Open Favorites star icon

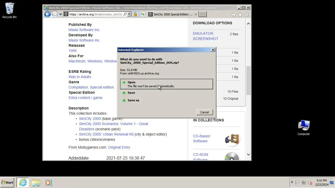pyautogui.click(x=240, y=15)
